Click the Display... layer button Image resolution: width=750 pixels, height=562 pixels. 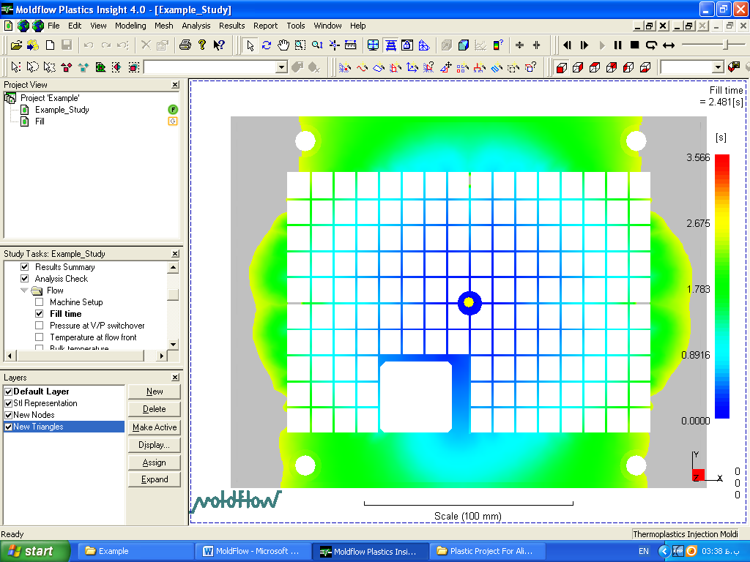155,445
